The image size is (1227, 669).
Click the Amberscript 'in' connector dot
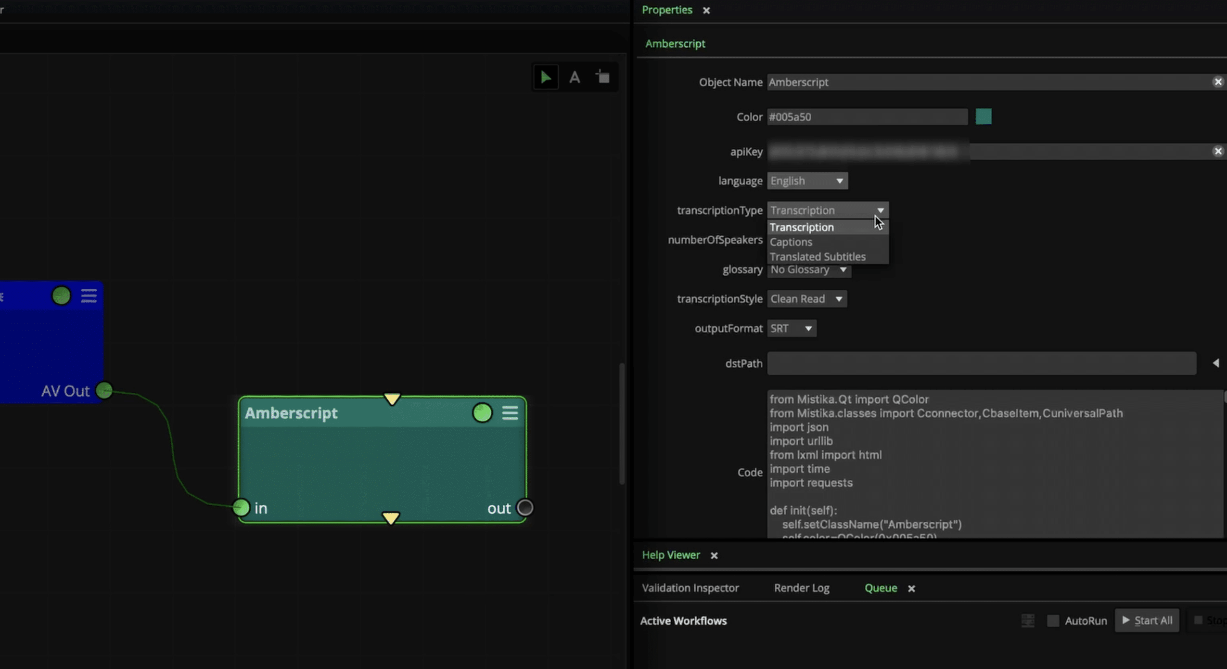[241, 507]
